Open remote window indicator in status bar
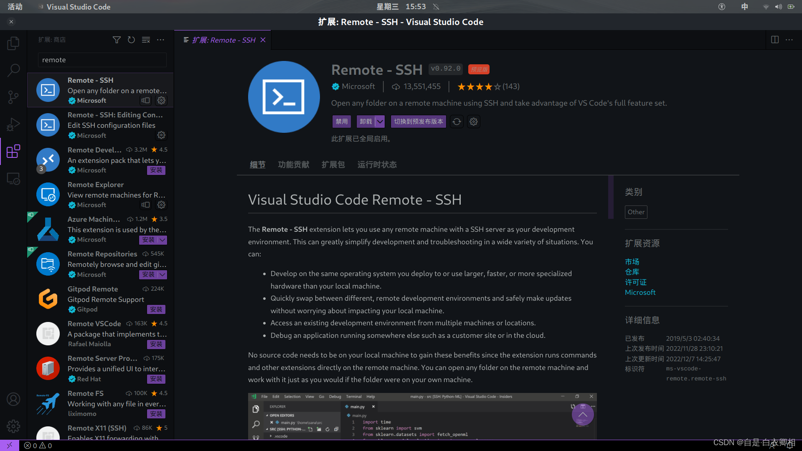 click(x=10, y=446)
